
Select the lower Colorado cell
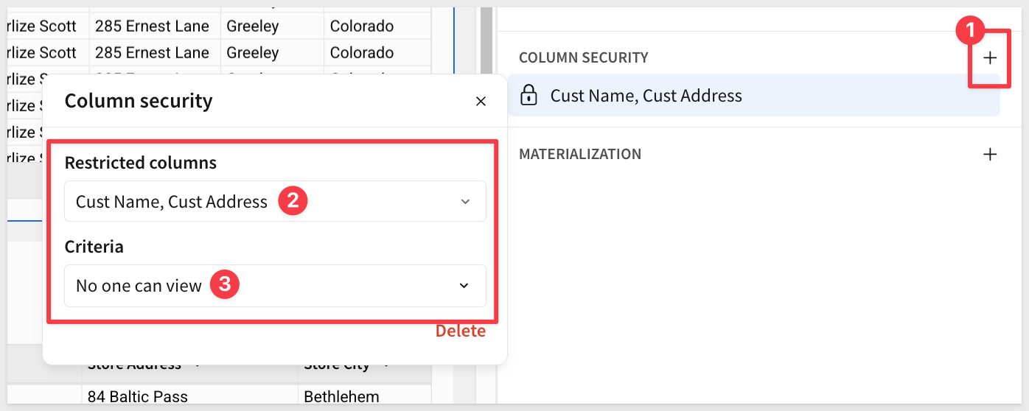pyautogui.click(x=362, y=53)
